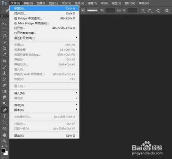Screen dimensions: 172x159
Task: Open the 文字(Y) menu
Action: click(66, 3)
